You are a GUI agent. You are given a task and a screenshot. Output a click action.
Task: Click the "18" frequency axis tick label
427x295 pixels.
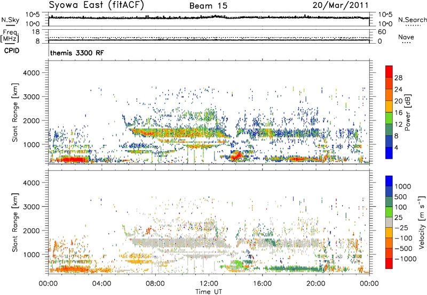coord(36,32)
